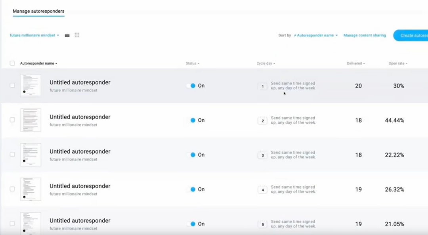
Task: Click the cycle day 3 badge
Action: click(262, 155)
